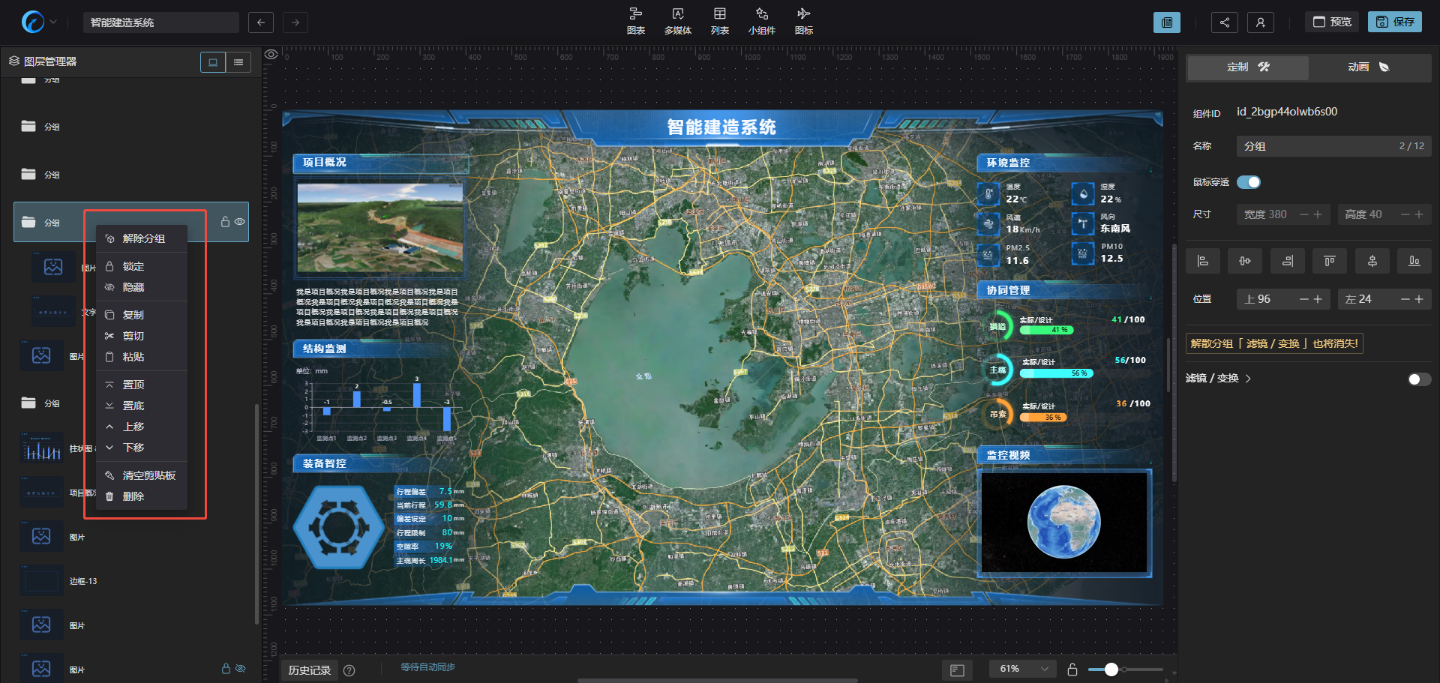
Task: Click the 图表 chart component icon
Action: [635, 20]
